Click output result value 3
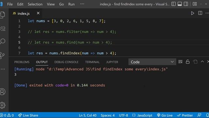 [15, 74]
